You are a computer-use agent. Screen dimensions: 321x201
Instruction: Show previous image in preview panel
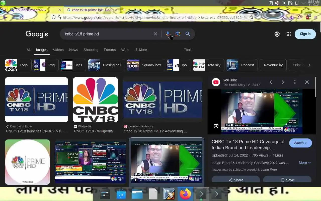[271, 82]
